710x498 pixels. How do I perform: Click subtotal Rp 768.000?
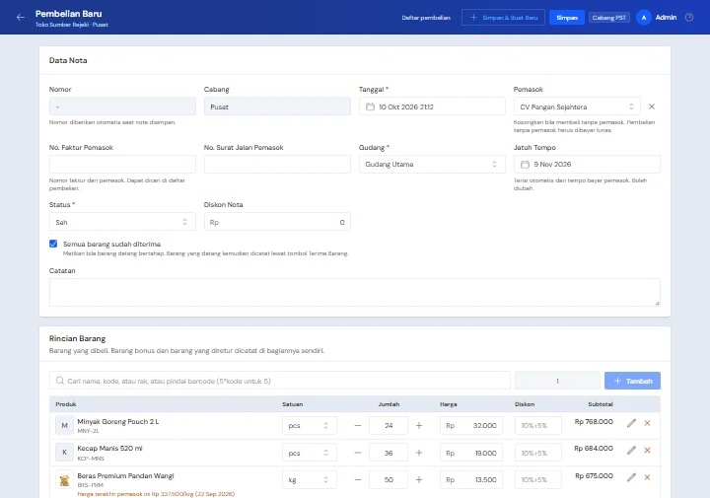pyautogui.click(x=594, y=421)
